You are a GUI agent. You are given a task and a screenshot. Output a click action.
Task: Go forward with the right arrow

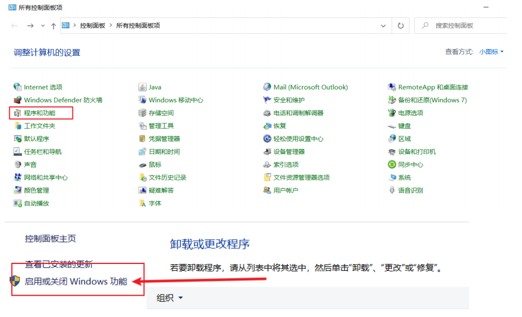tap(30, 26)
